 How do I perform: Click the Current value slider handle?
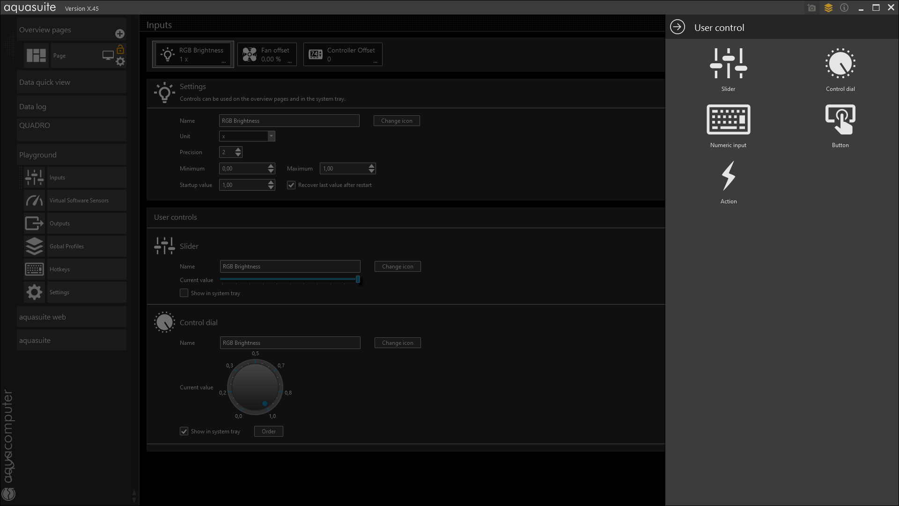coord(358,279)
